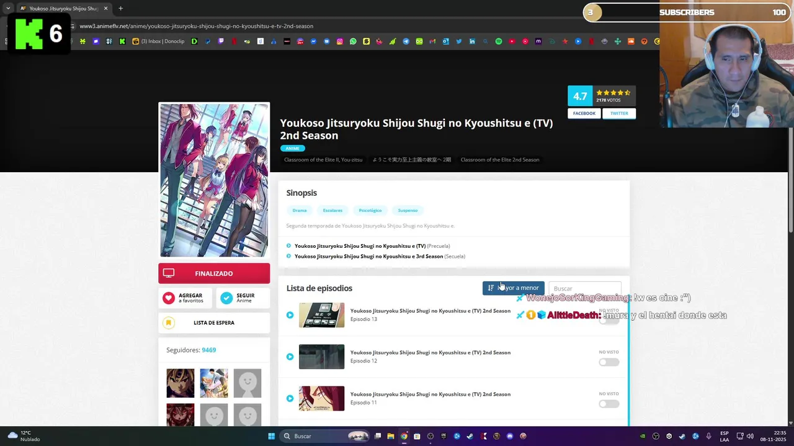Open the Precuela (TV) season link
This screenshot has height=446, width=794.
(360, 246)
